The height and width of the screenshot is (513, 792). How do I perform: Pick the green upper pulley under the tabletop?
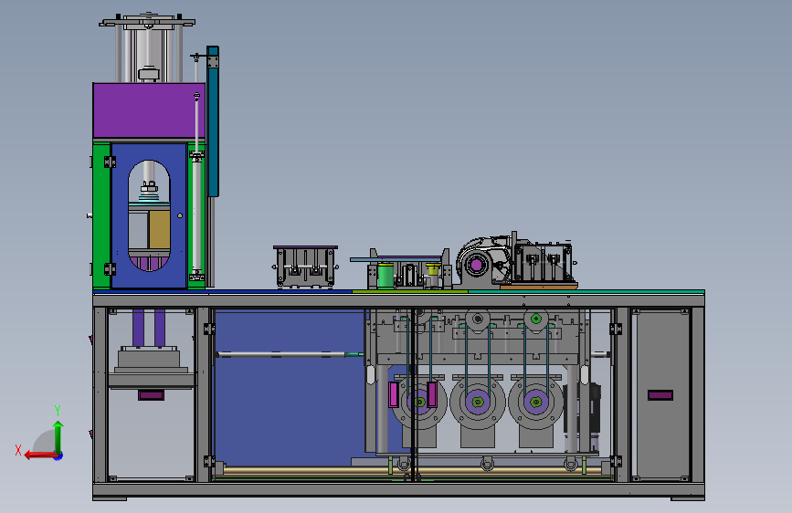pyautogui.click(x=536, y=319)
